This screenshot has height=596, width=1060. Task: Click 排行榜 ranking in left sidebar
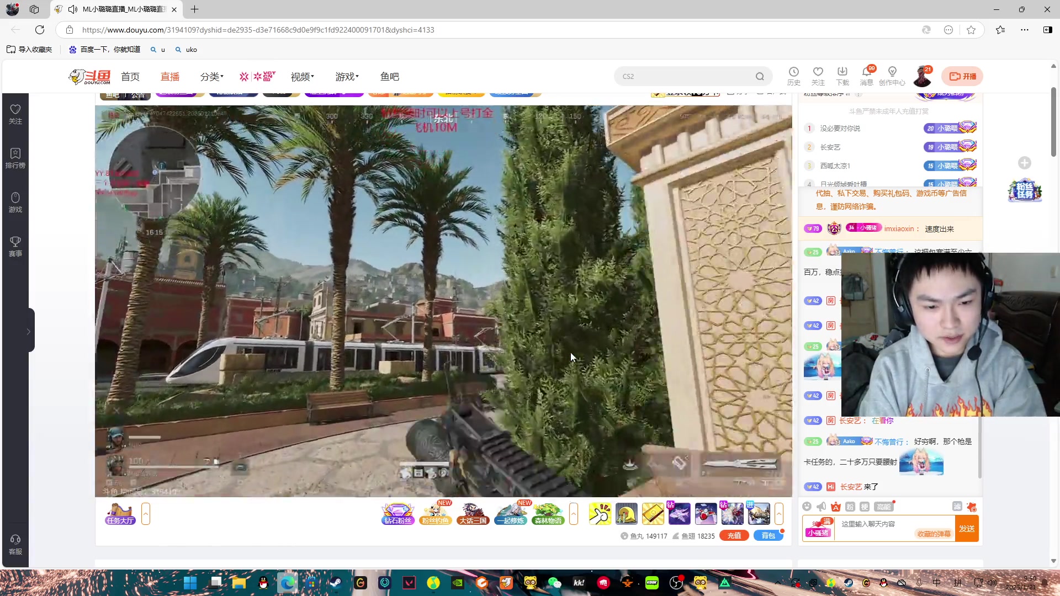(x=15, y=158)
